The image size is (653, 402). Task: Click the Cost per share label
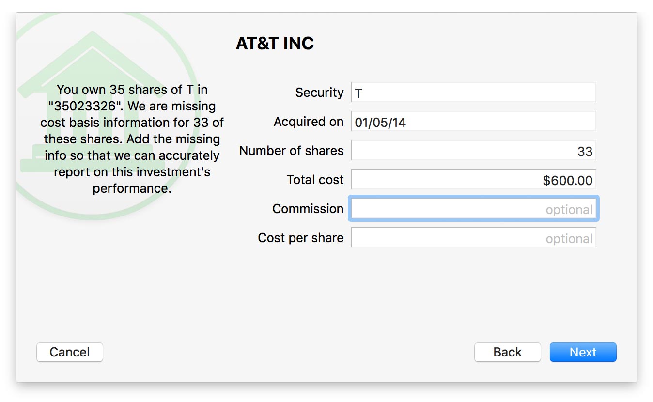click(x=300, y=238)
